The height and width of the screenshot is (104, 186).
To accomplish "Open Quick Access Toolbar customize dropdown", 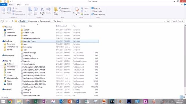I will click(x=11, y=1).
